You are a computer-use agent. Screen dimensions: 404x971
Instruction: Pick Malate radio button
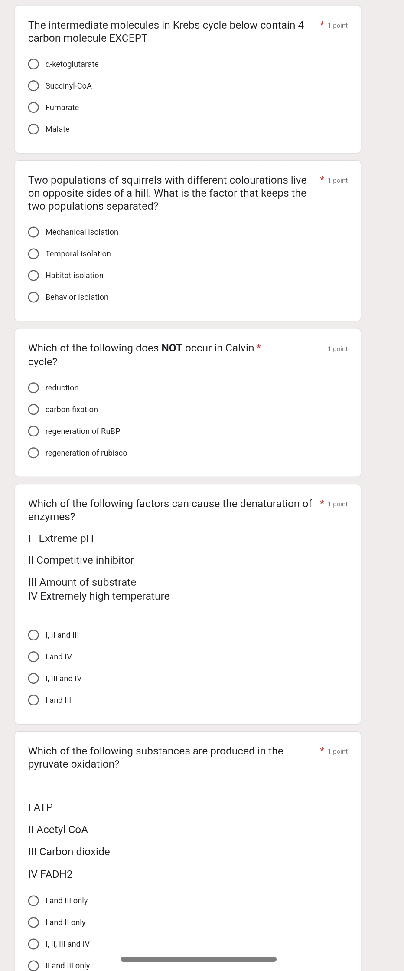(x=33, y=129)
